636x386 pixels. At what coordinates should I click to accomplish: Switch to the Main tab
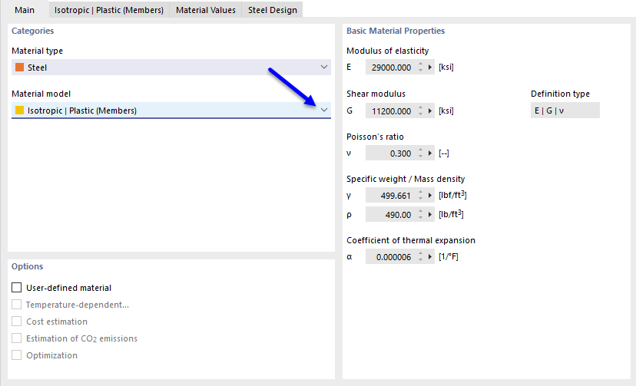tap(25, 10)
